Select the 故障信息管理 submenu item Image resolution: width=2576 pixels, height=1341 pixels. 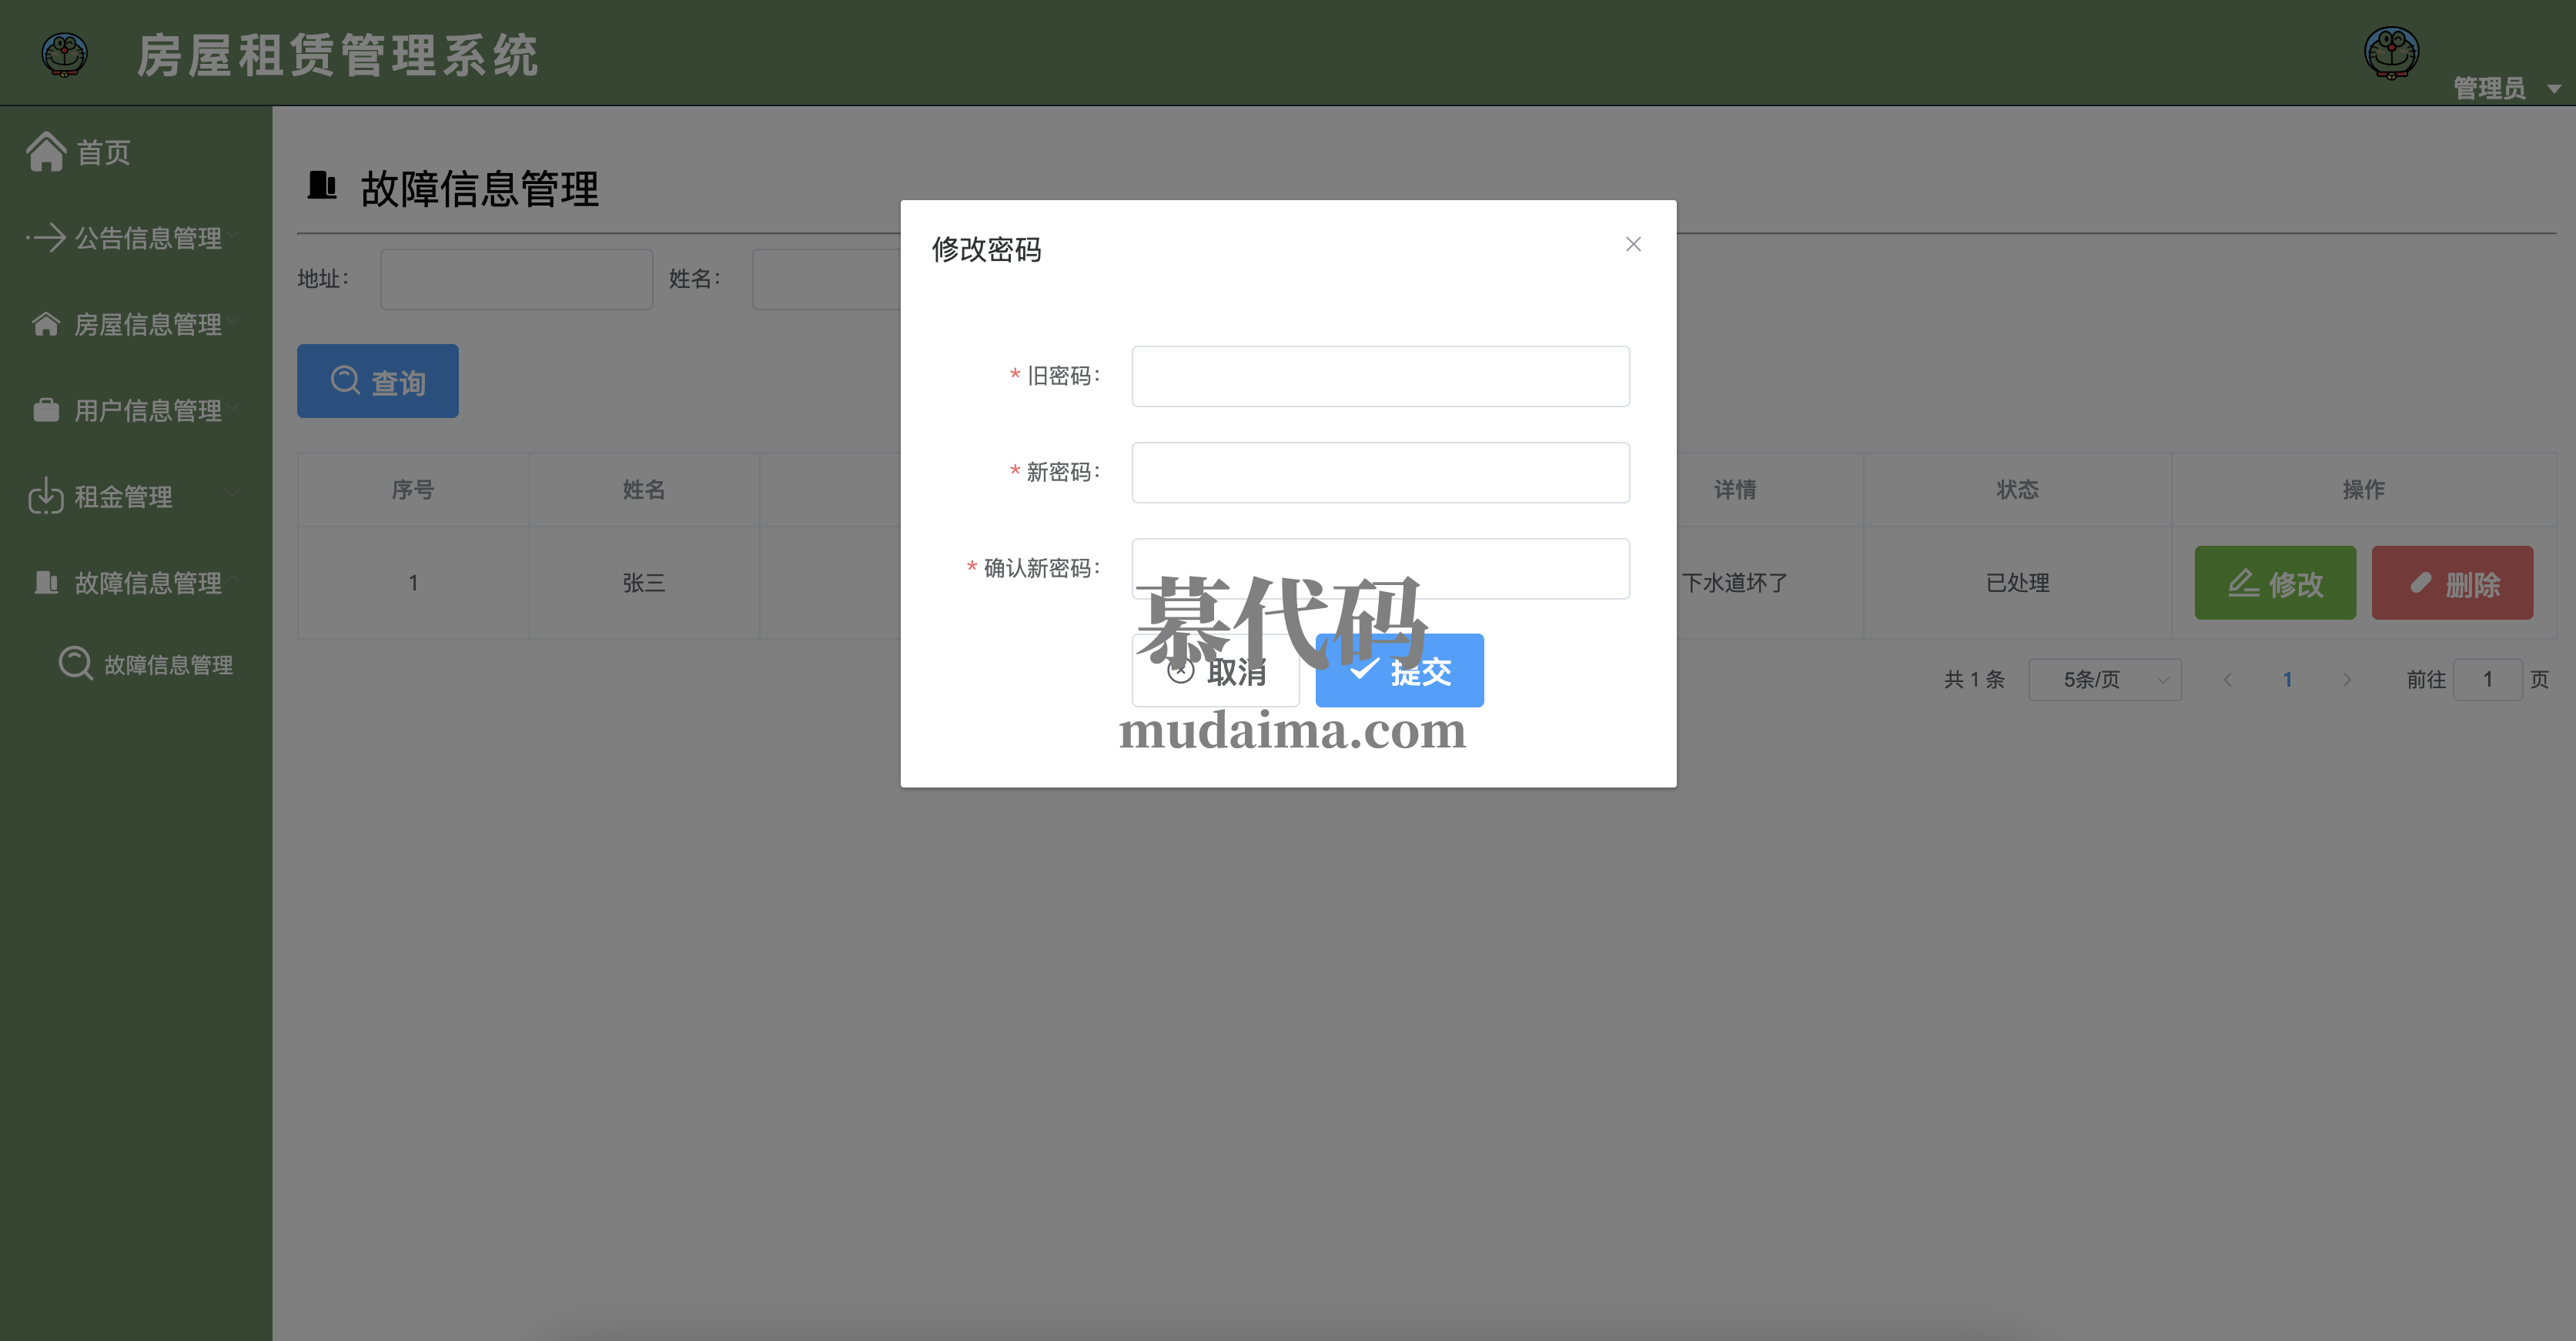pyautogui.click(x=168, y=665)
